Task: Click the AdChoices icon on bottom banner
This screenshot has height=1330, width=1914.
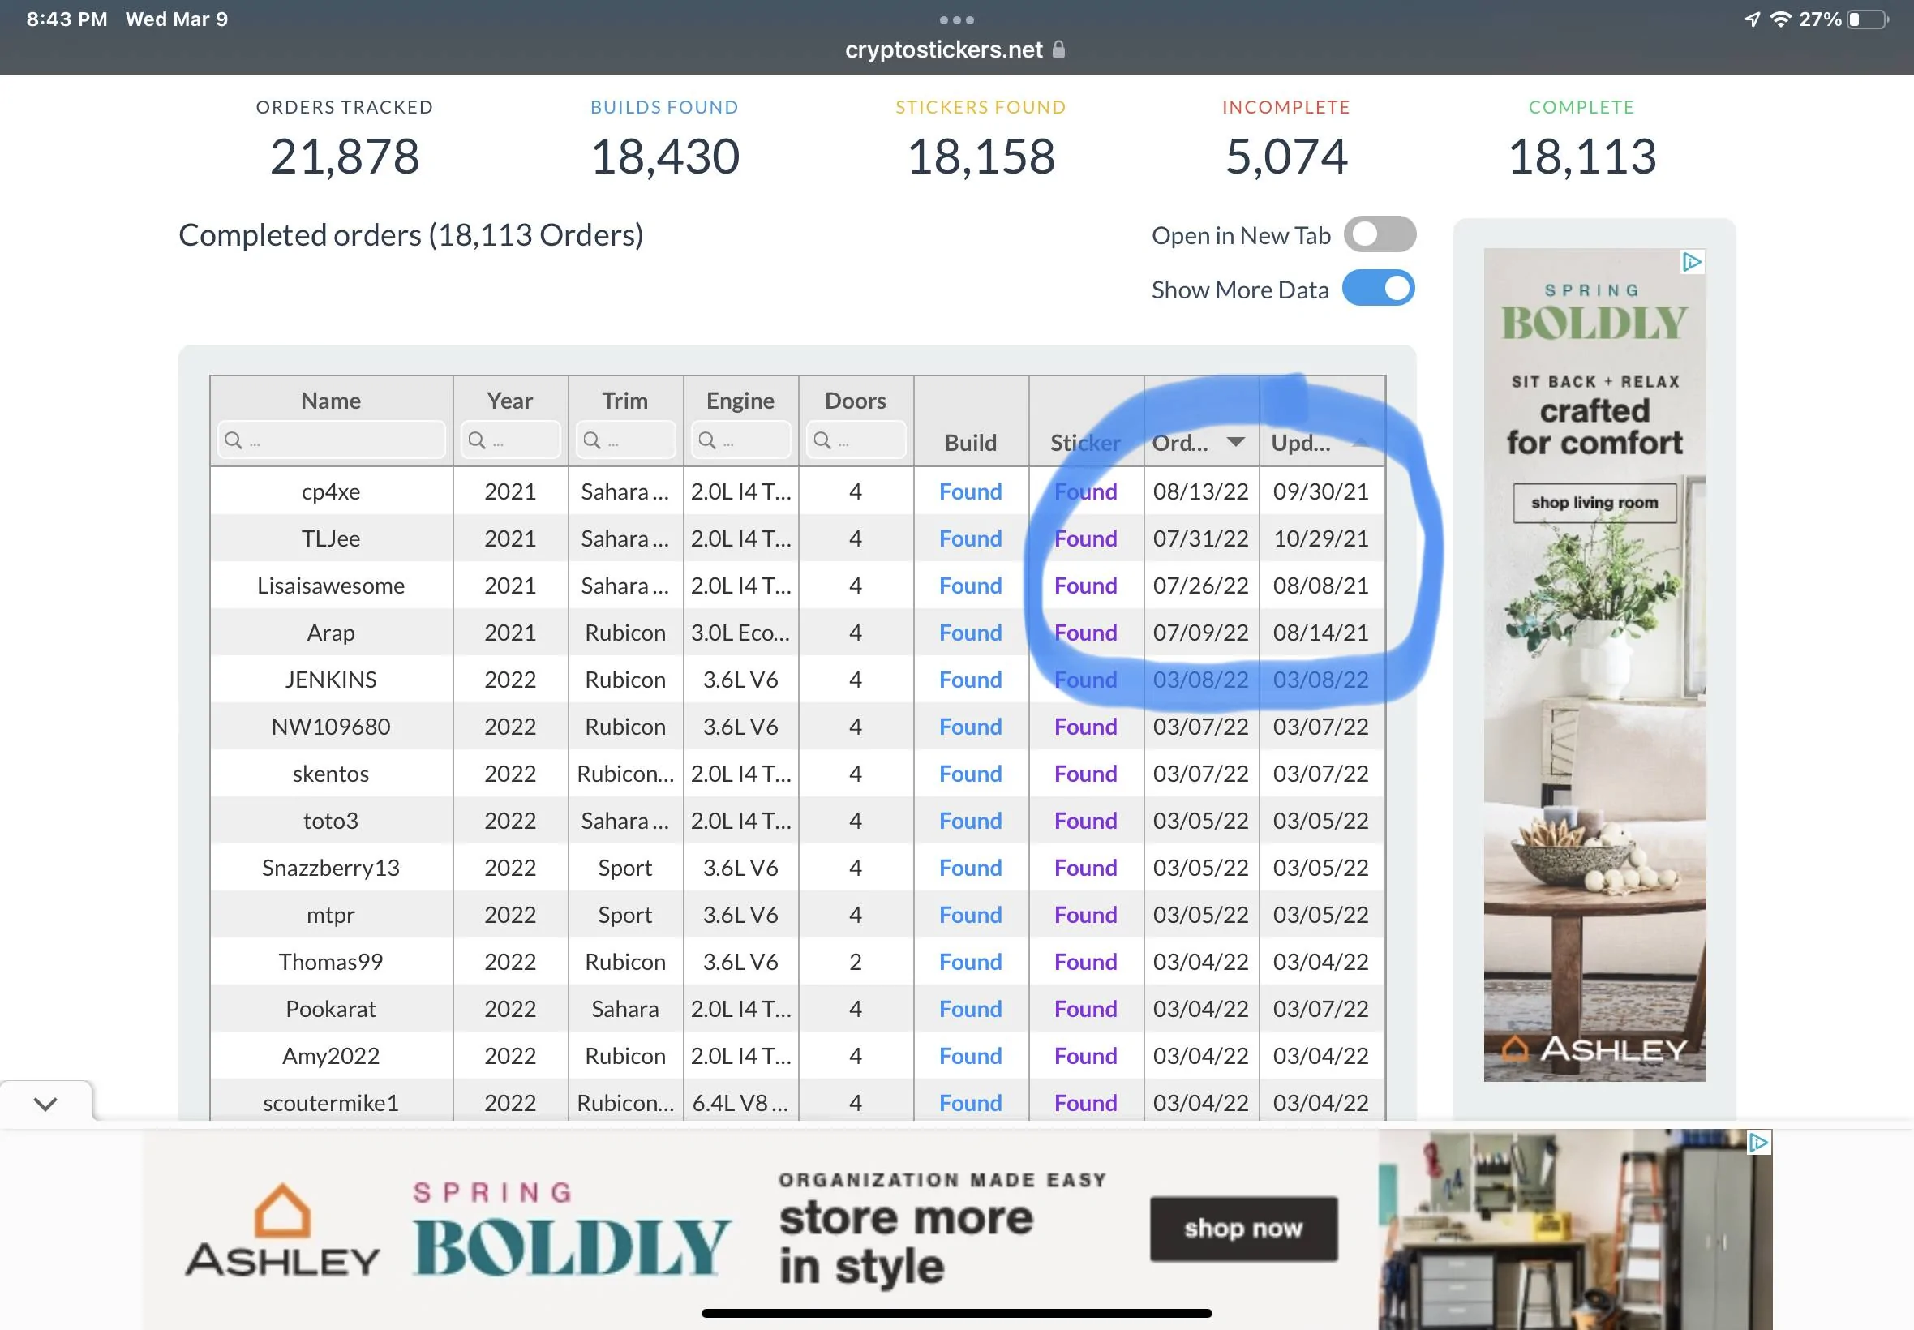Action: tap(1759, 1143)
